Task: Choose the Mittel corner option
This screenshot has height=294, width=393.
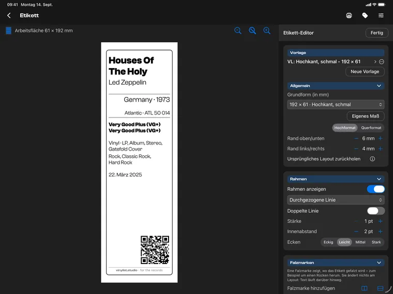Action: (360, 242)
